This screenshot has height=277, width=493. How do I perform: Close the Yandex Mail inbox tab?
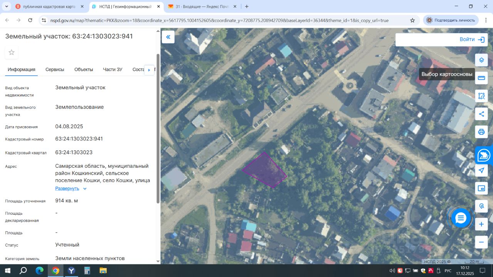235,7
